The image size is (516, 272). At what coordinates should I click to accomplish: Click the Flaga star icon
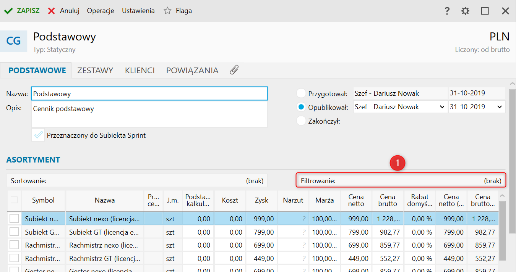167,11
